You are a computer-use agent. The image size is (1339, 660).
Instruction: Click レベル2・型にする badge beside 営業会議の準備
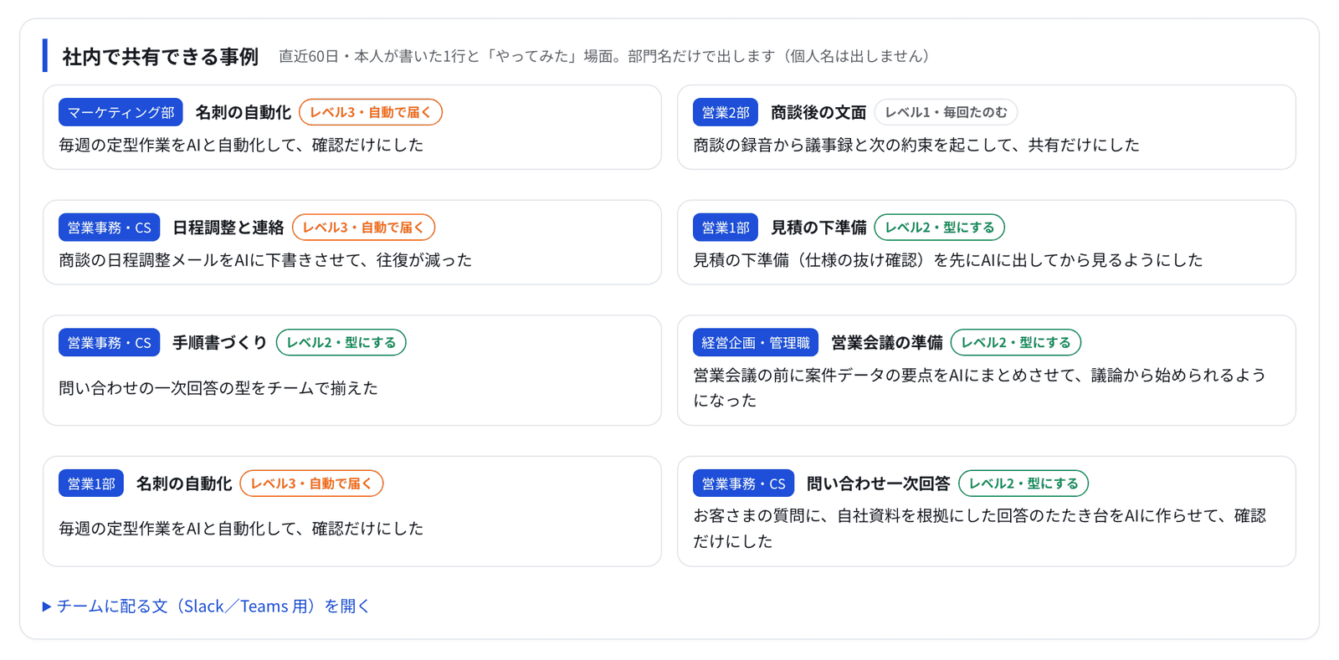pyautogui.click(x=1016, y=343)
